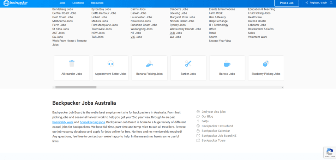Open Backpacker Tours link
The width and height of the screenshot is (336, 160).
(214, 141)
